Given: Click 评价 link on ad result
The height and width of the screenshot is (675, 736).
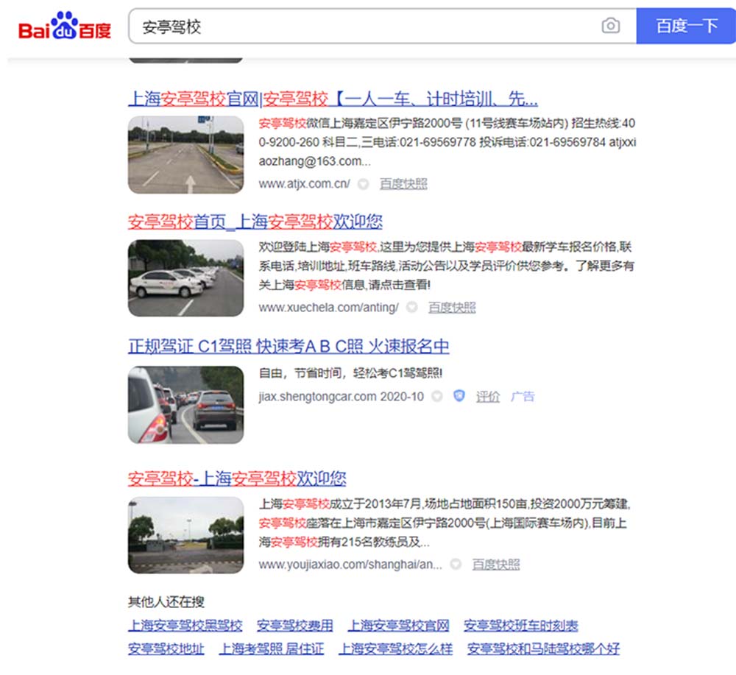Looking at the screenshot, I should [487, 397].
